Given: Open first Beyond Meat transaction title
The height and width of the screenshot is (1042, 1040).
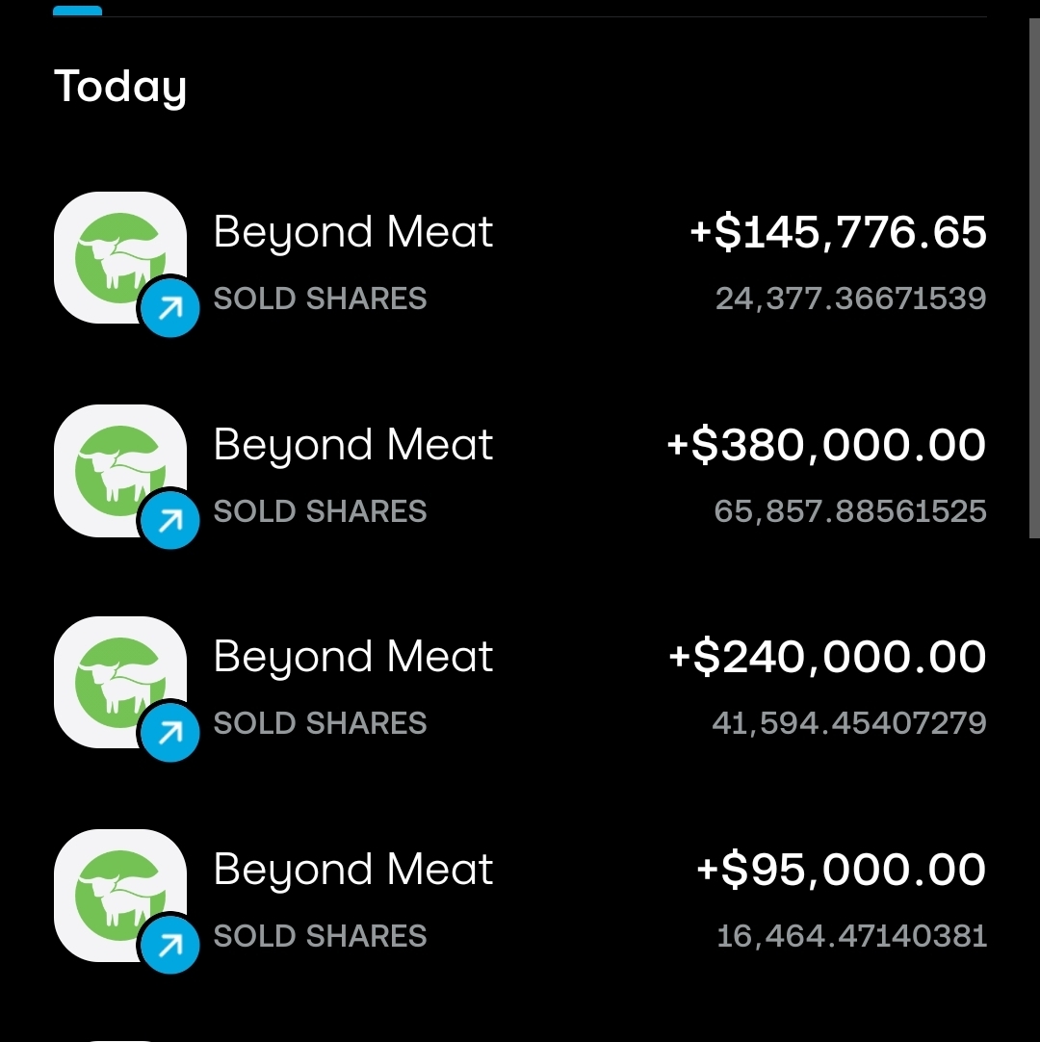Looking at the screenshot, I should click(352, 233).
